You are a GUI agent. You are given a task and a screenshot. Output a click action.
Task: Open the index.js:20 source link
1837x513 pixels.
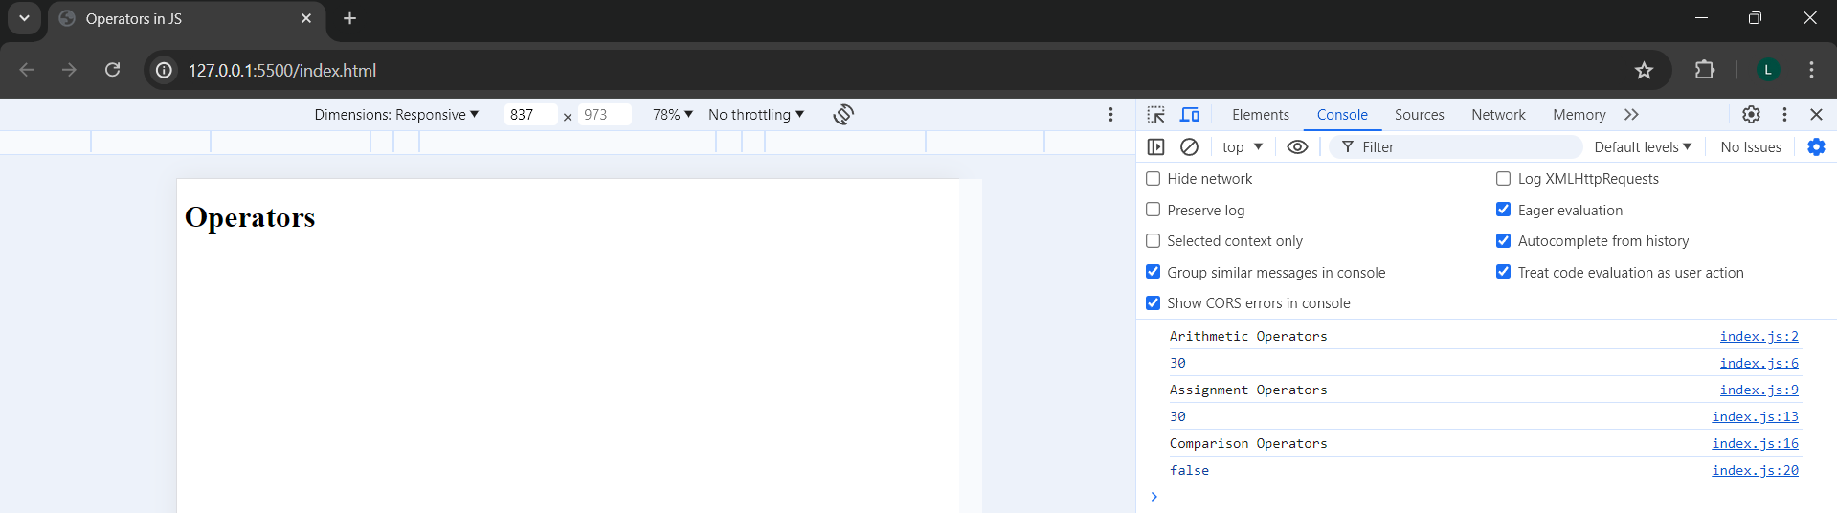(x=1755, y=470)
